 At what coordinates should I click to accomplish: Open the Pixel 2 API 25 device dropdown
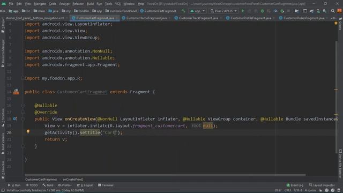[223, 11]
